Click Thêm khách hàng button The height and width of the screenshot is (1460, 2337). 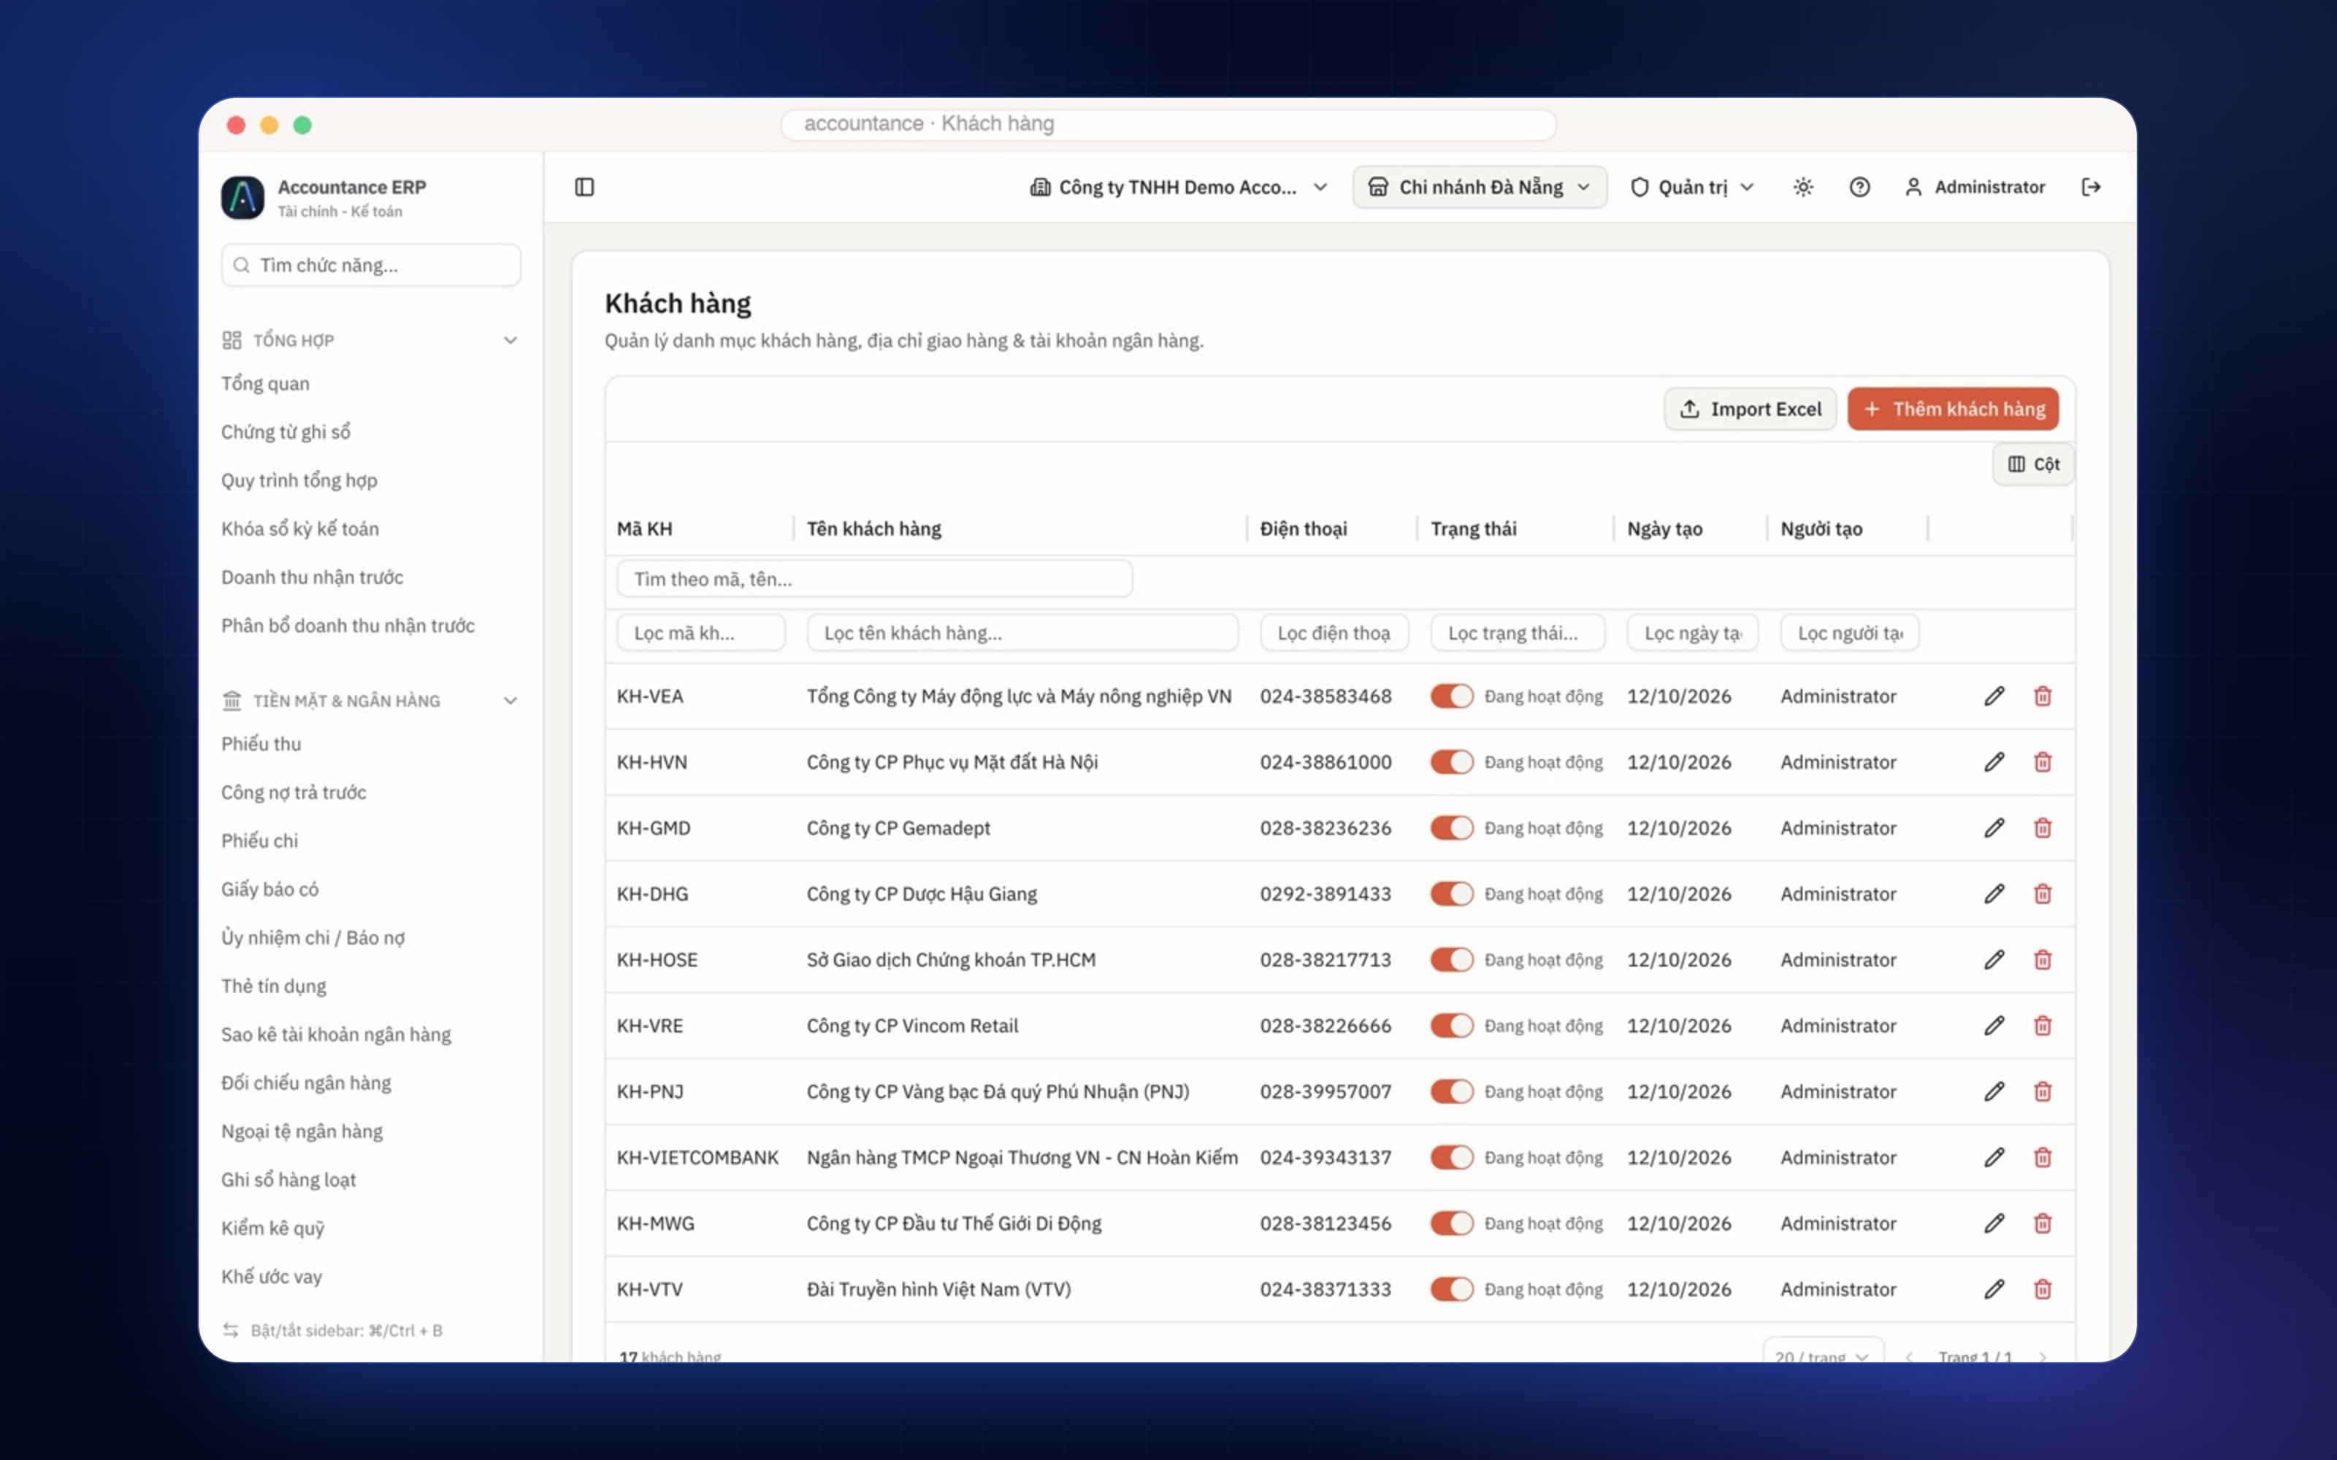1953,410
